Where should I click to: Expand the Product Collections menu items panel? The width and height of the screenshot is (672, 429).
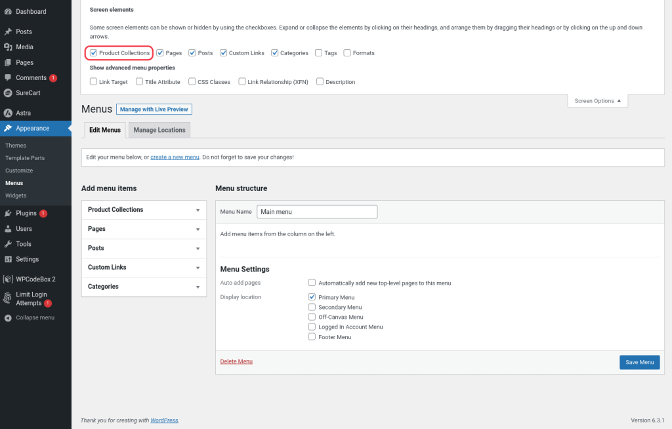[x=198, y=210]
